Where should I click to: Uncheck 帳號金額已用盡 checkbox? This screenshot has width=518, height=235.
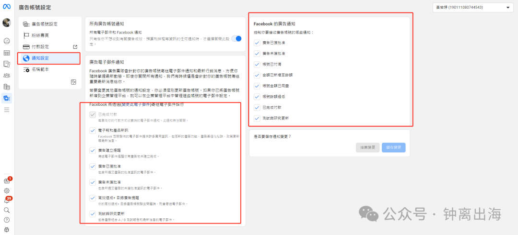[257, 86]
